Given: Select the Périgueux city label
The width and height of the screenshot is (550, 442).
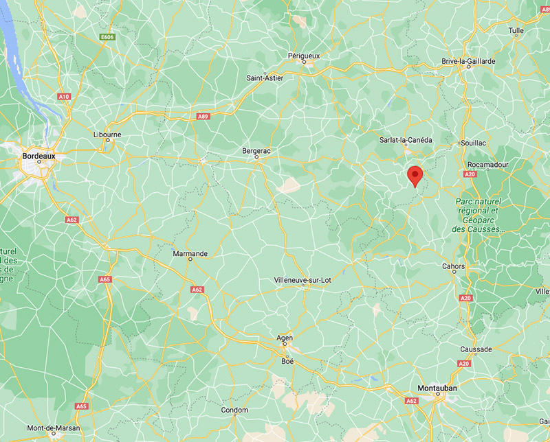Looking at the screenshot, I should click(304, 56).
